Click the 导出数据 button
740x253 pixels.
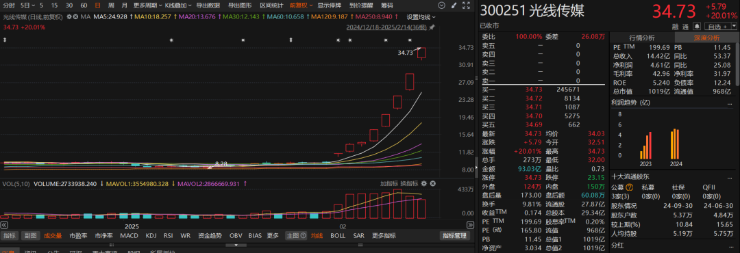[x=208, y=5]
